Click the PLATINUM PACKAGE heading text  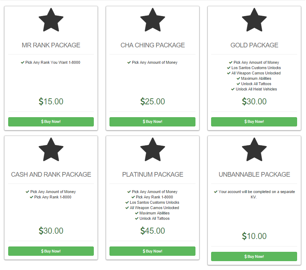[x=153, y=175]
